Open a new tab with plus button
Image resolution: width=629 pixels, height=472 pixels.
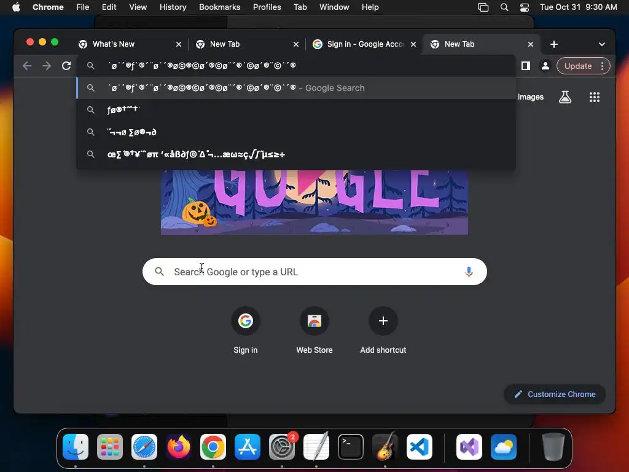(554, 44)
